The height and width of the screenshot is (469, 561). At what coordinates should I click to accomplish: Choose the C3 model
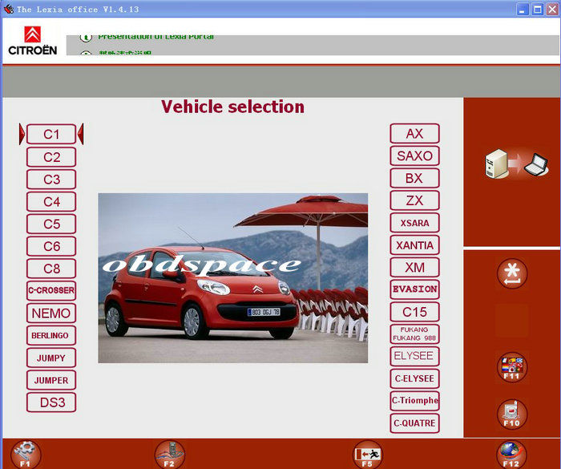pyautogui.click(x=51, y=179)
